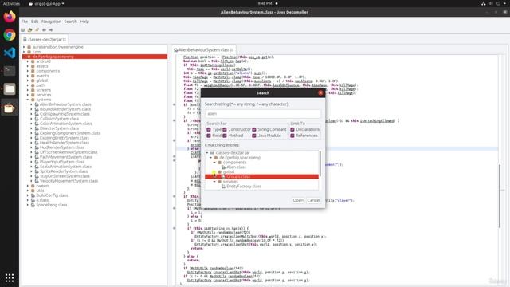Select the de.fgerbig.spacepeng package row

click(95, 57)
